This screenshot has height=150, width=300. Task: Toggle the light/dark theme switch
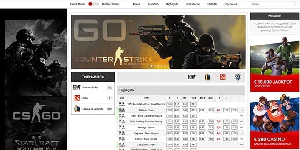click(x=94, y=4)
